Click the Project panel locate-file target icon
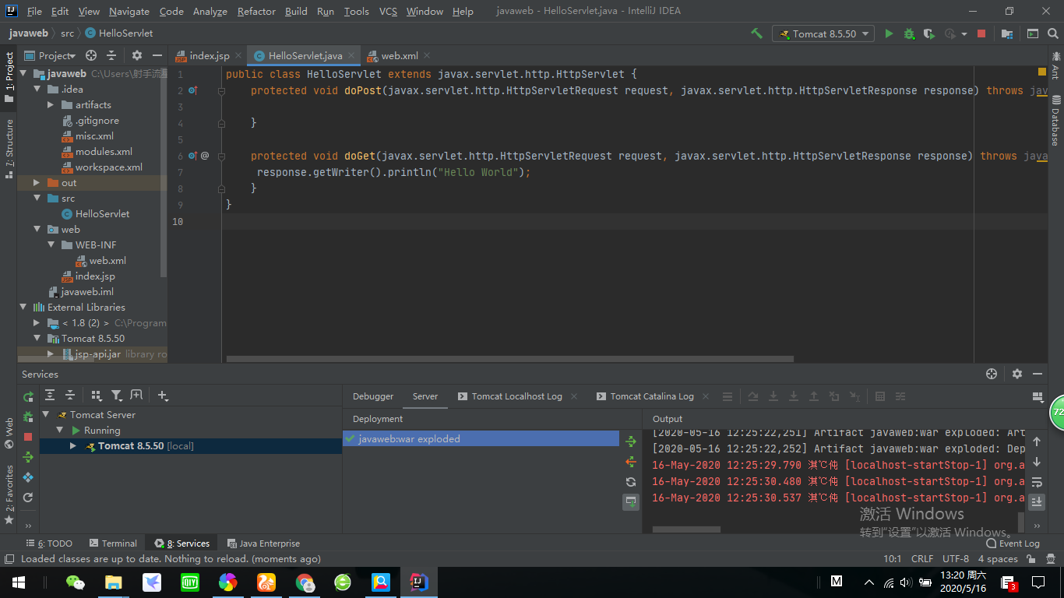The image size is (1064, 598). (x=91, y=55)
